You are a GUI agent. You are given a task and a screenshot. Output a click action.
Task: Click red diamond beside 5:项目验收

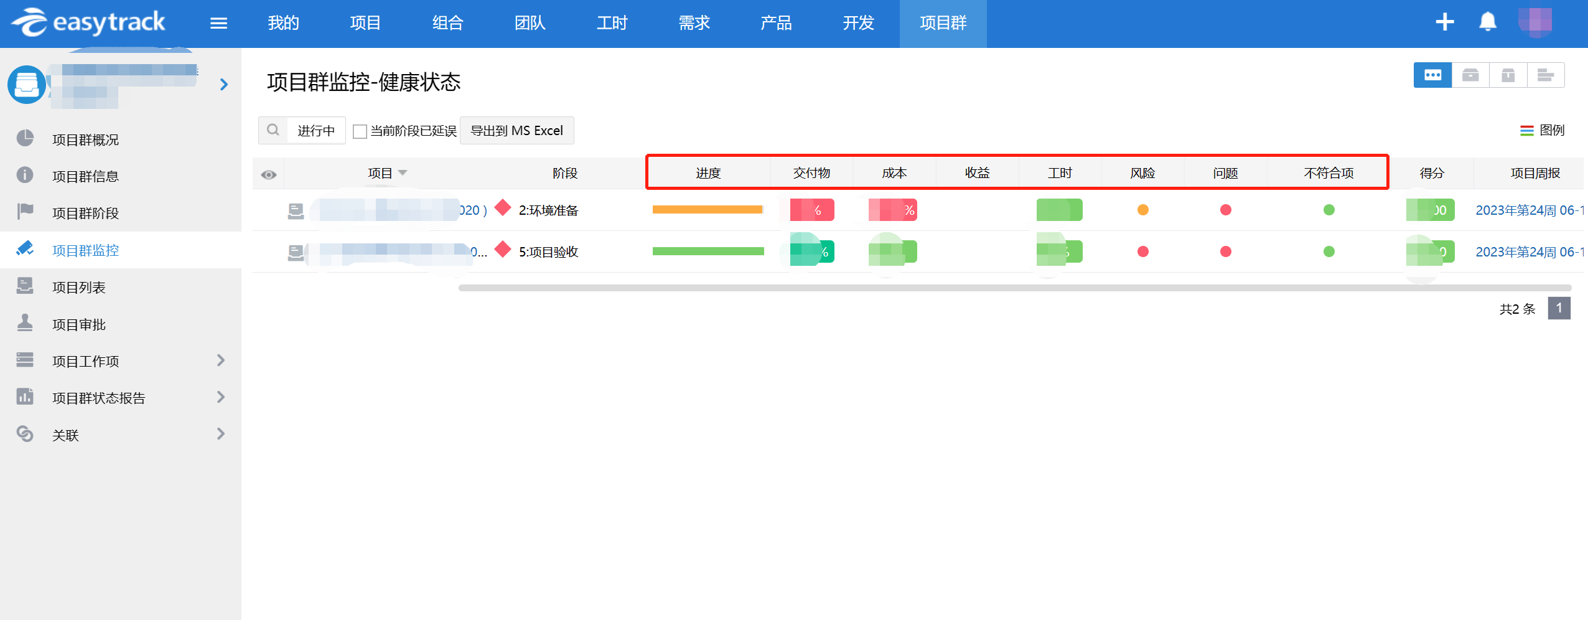tap(503, 249)
